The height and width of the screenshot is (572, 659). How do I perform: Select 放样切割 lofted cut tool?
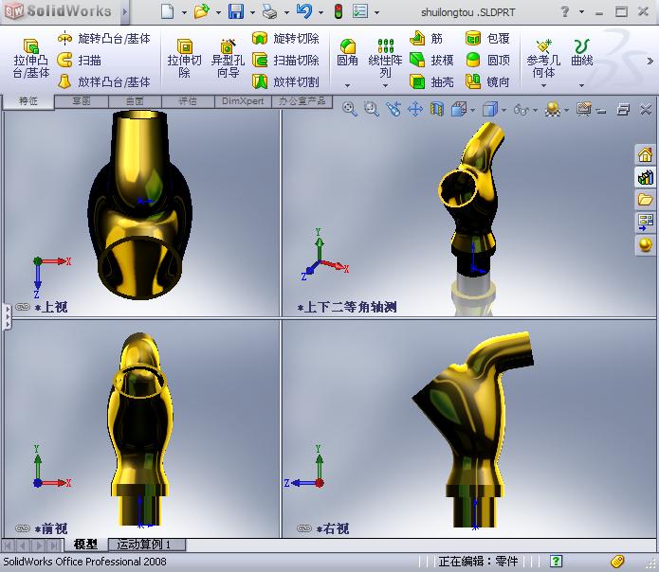click(285, 81)
